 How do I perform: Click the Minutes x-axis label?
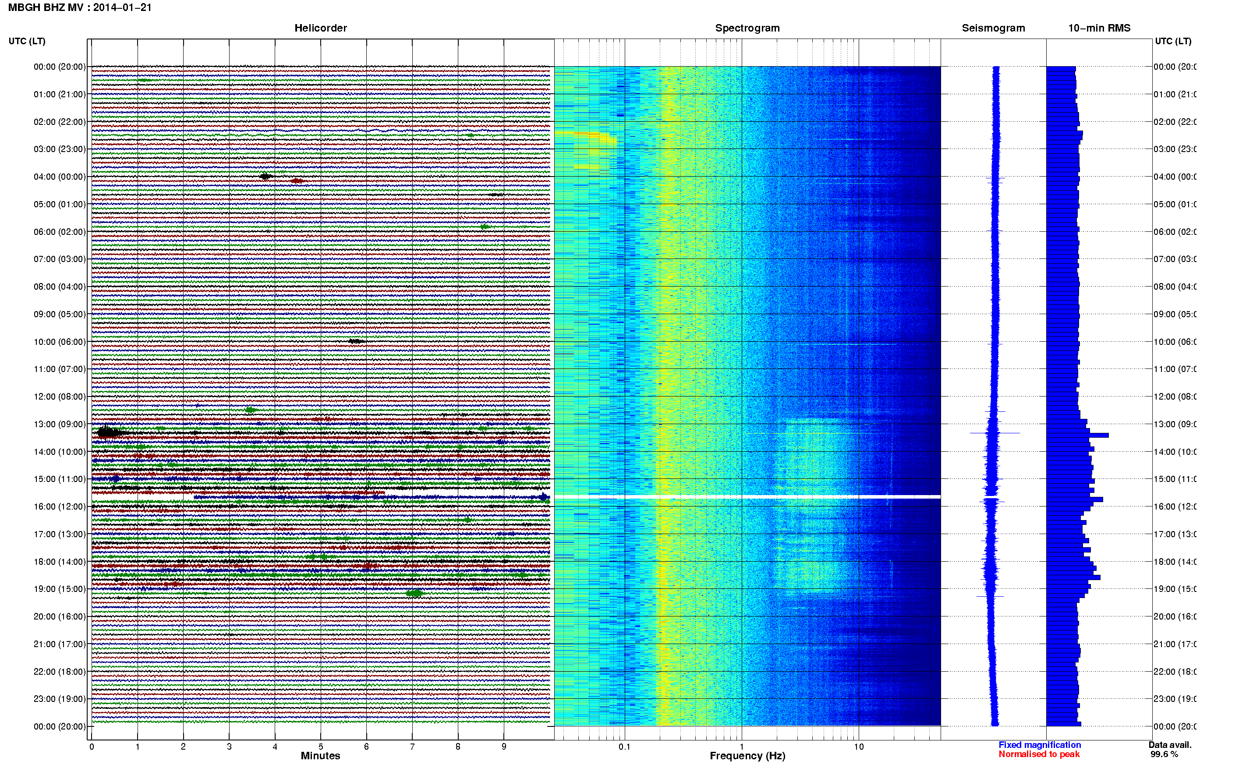(320, 756)
